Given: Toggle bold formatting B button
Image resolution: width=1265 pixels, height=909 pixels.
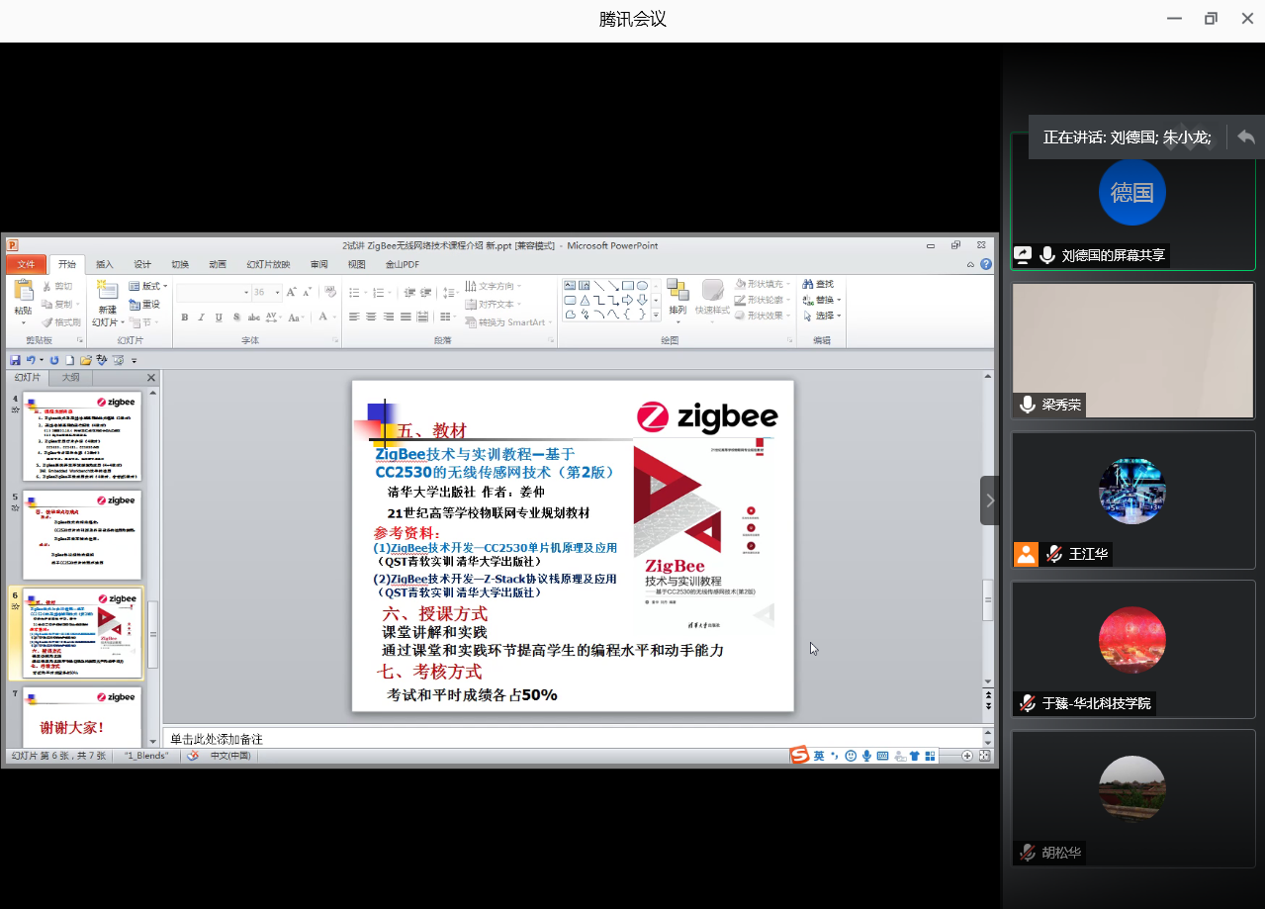Looking at the screenshot, I should tap(184, 318).
